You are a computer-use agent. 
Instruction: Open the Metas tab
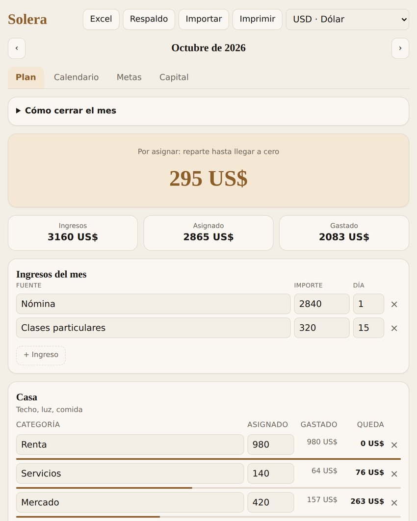pyautogui.click(x=129, y=77)
